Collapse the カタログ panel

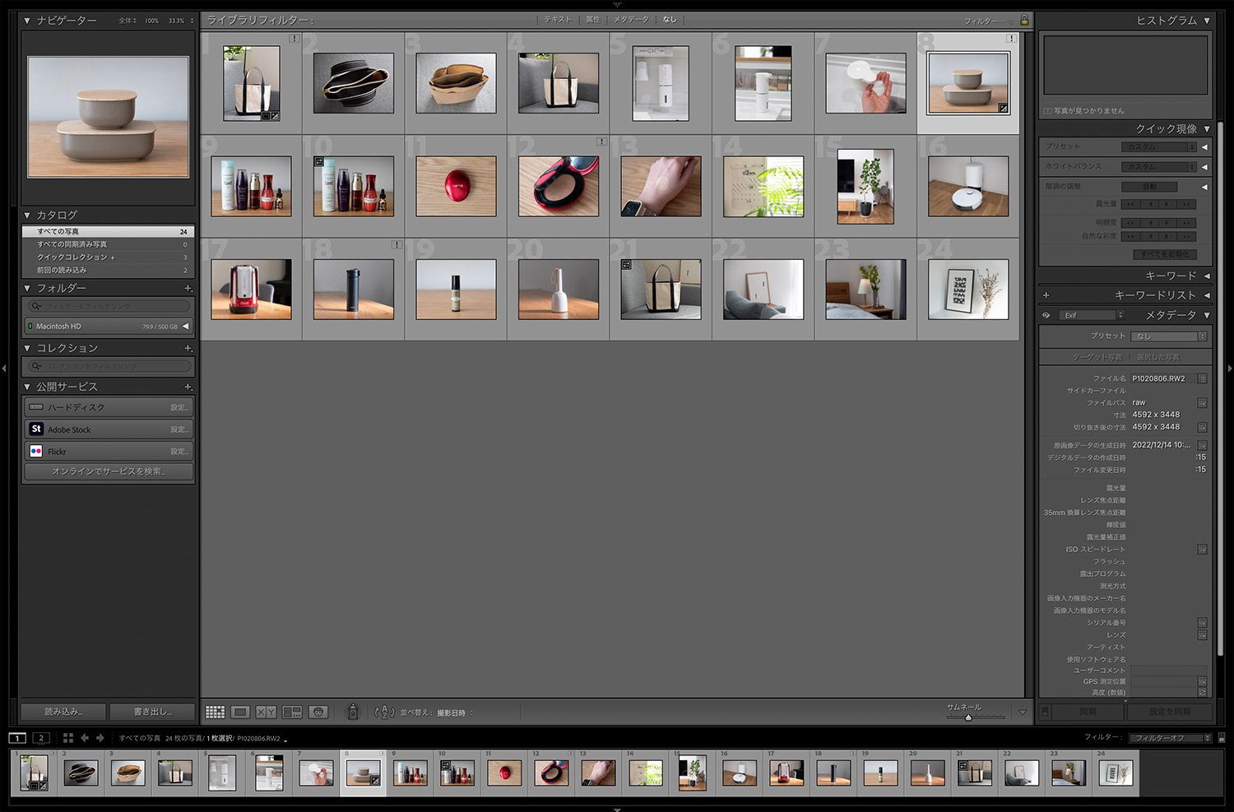tap(27, 215)
